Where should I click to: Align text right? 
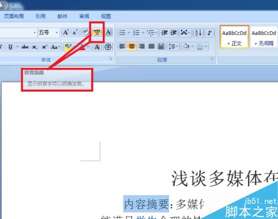pos(142,46)
